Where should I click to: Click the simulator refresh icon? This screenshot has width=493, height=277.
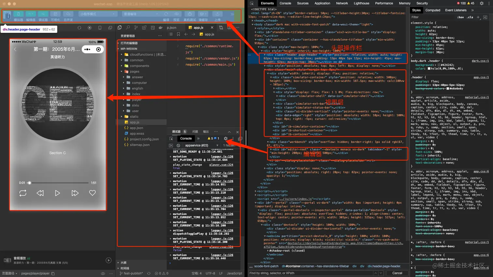point(79,28)
